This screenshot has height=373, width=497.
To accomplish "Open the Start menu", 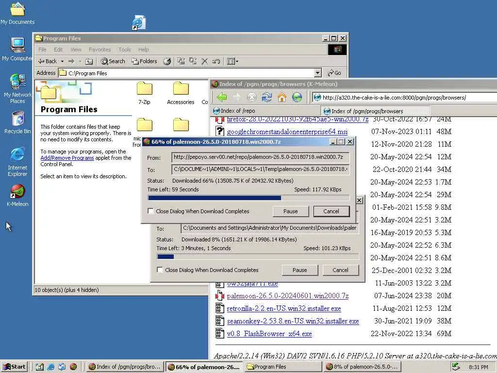I will (14, 367).
